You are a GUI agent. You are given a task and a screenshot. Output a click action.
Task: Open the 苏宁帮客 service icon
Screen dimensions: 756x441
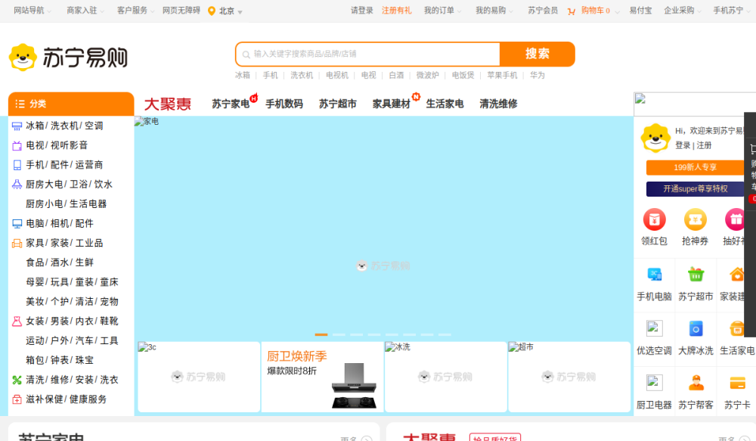[696, 383]
